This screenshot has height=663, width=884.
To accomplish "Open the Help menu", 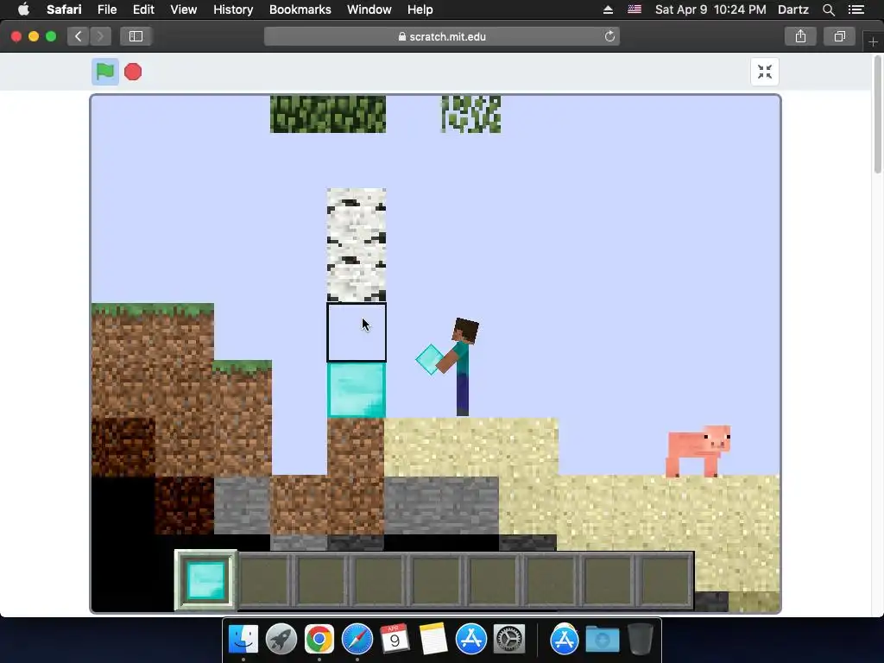I will pyautogui.click(x=420, y=9).
